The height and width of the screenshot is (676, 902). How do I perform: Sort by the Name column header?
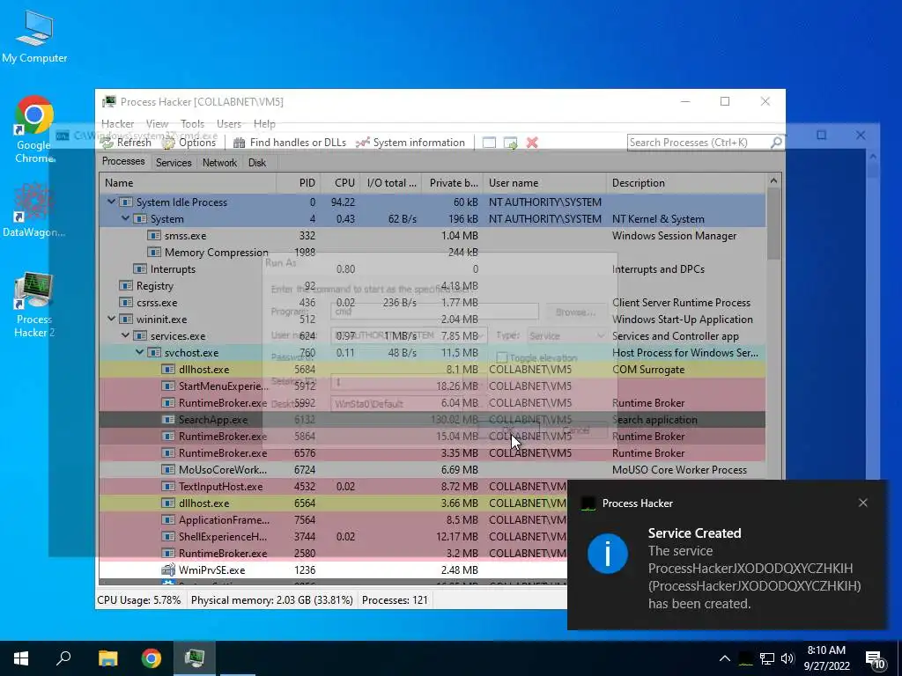(188, 183)
